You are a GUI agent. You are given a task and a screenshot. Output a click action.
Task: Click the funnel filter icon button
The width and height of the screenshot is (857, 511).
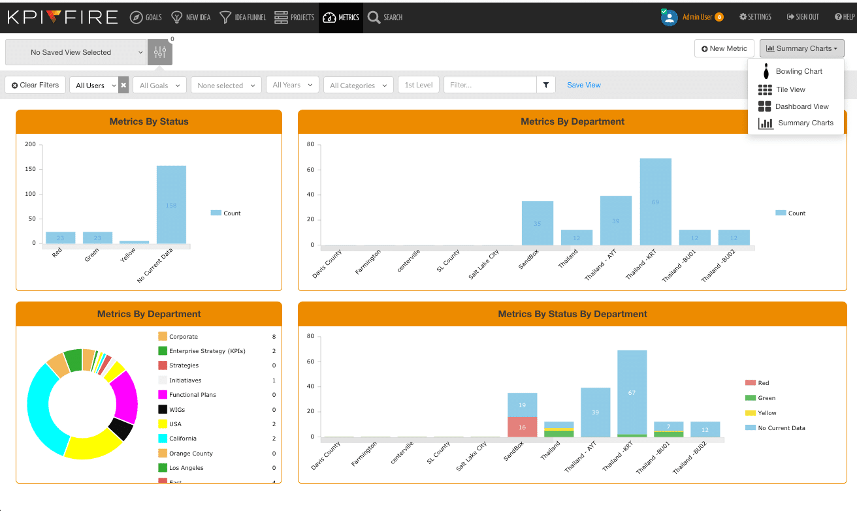coord(546,85)
